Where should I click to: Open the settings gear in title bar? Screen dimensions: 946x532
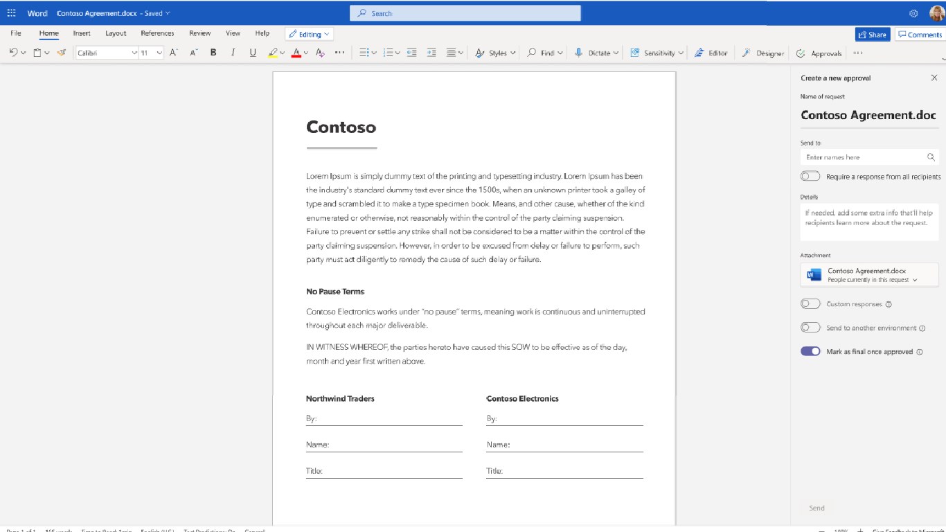click(x=913, y=13)
